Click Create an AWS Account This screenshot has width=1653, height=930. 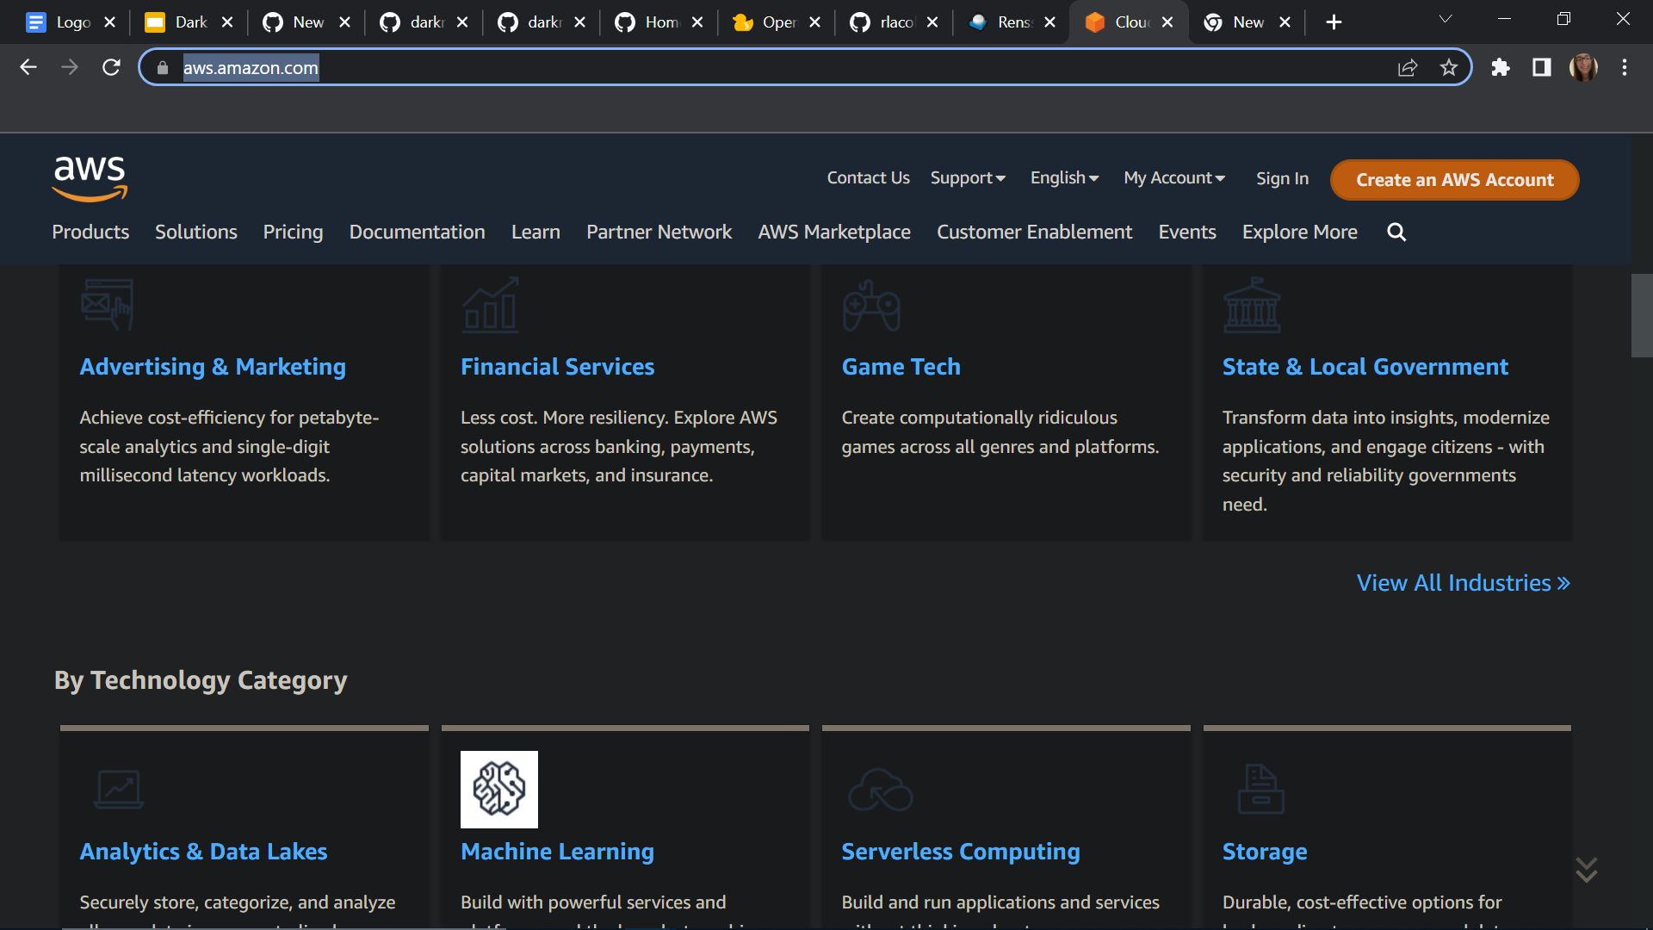[1454, 180]
